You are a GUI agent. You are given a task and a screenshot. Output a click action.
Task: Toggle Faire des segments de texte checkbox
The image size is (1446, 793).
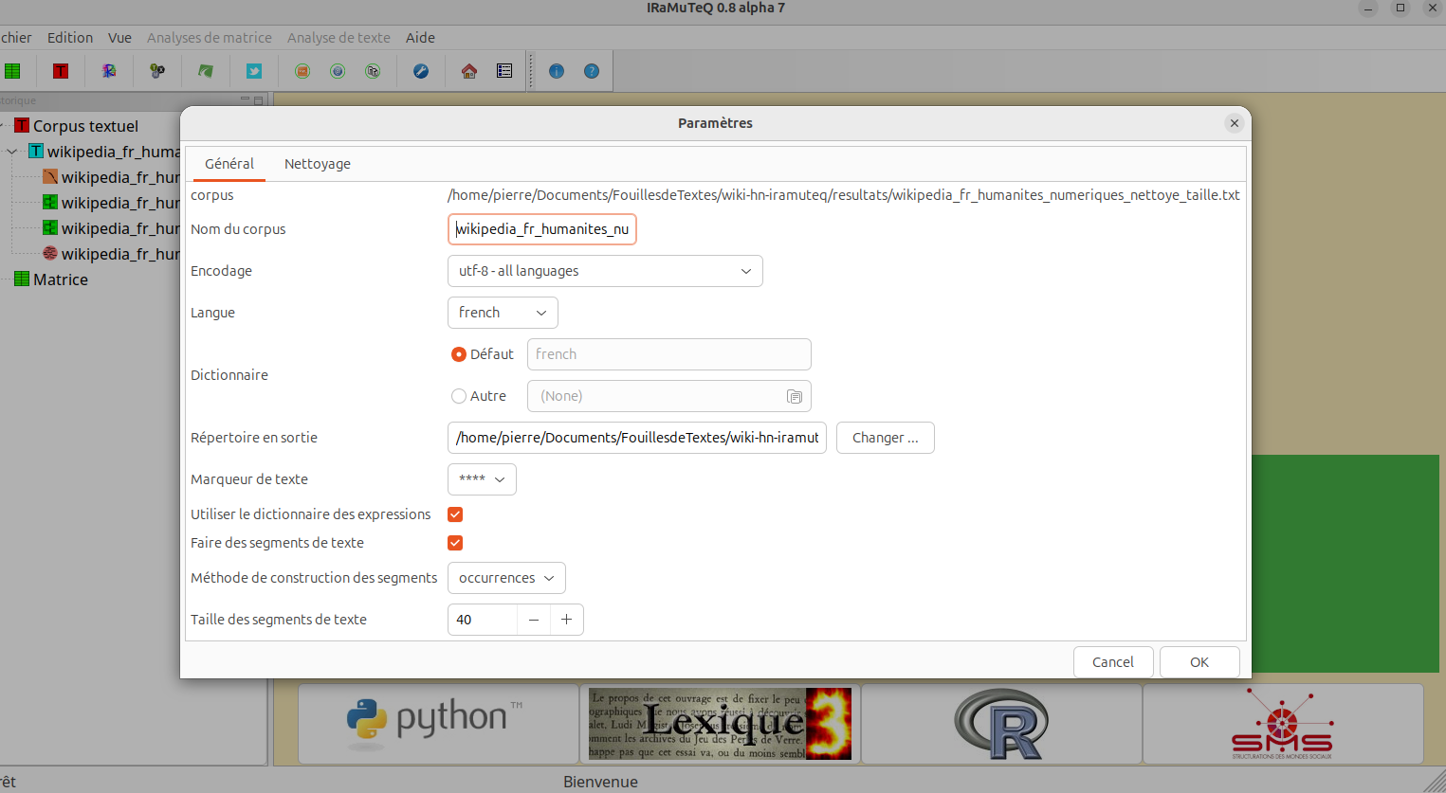[455, 543]
